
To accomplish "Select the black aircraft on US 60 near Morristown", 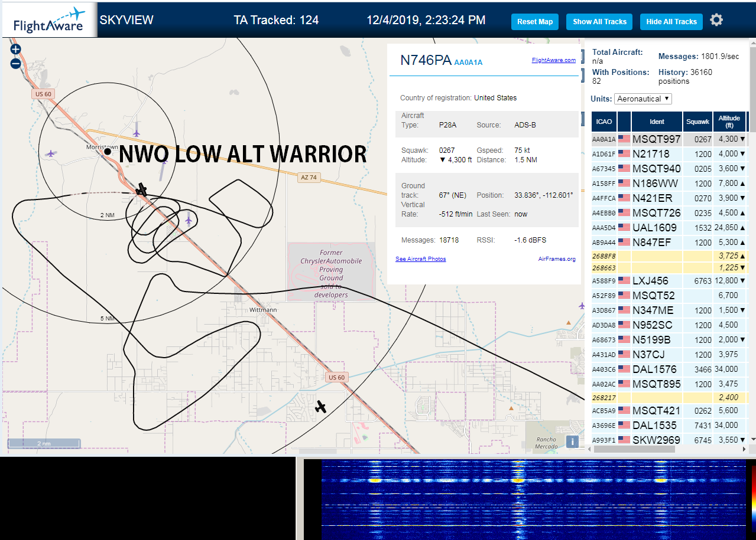I will tap(141, 189).
